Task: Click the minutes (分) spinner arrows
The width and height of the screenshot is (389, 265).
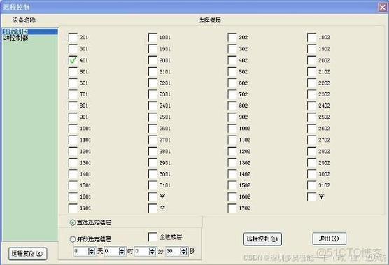Action: [x=153, y=252]
